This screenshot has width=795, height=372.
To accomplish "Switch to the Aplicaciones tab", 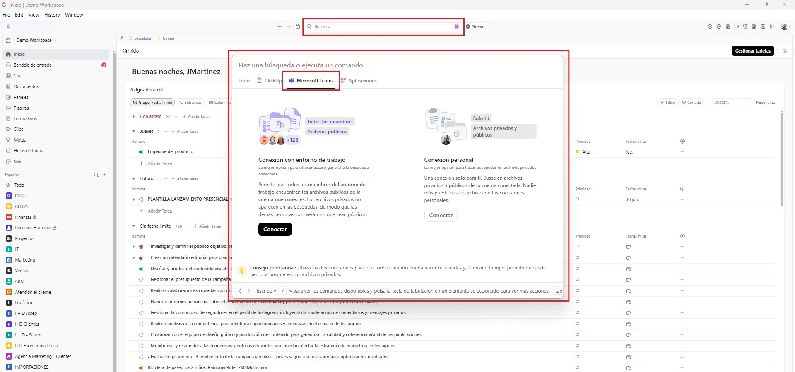I will [359, 81].
